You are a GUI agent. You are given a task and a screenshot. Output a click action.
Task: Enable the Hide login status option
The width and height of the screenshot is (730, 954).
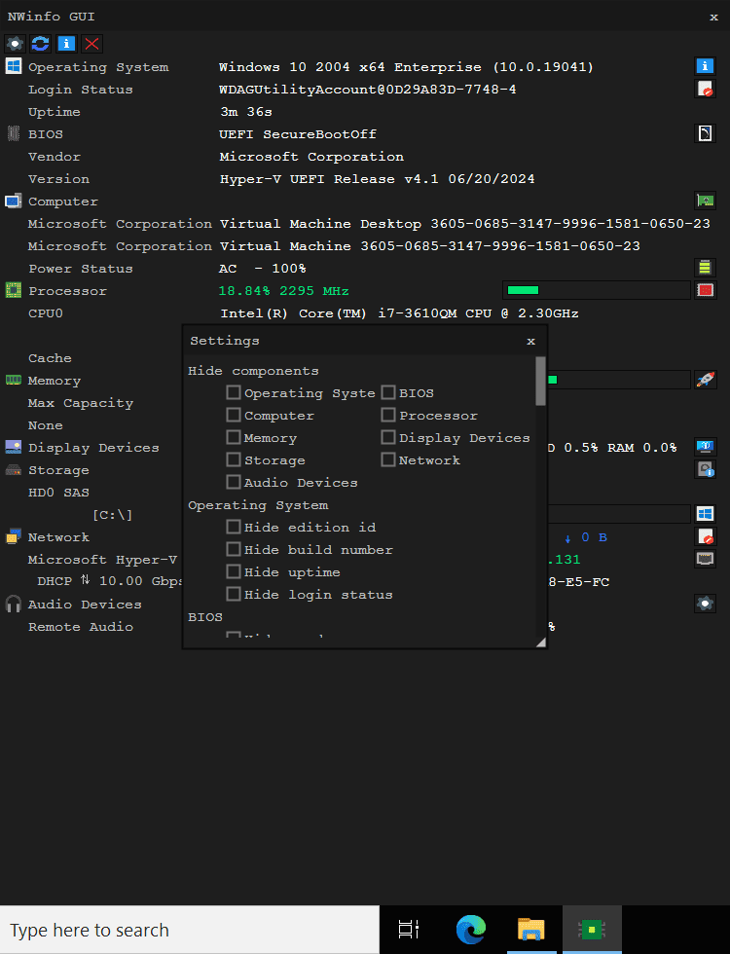(x=233, y=594)
